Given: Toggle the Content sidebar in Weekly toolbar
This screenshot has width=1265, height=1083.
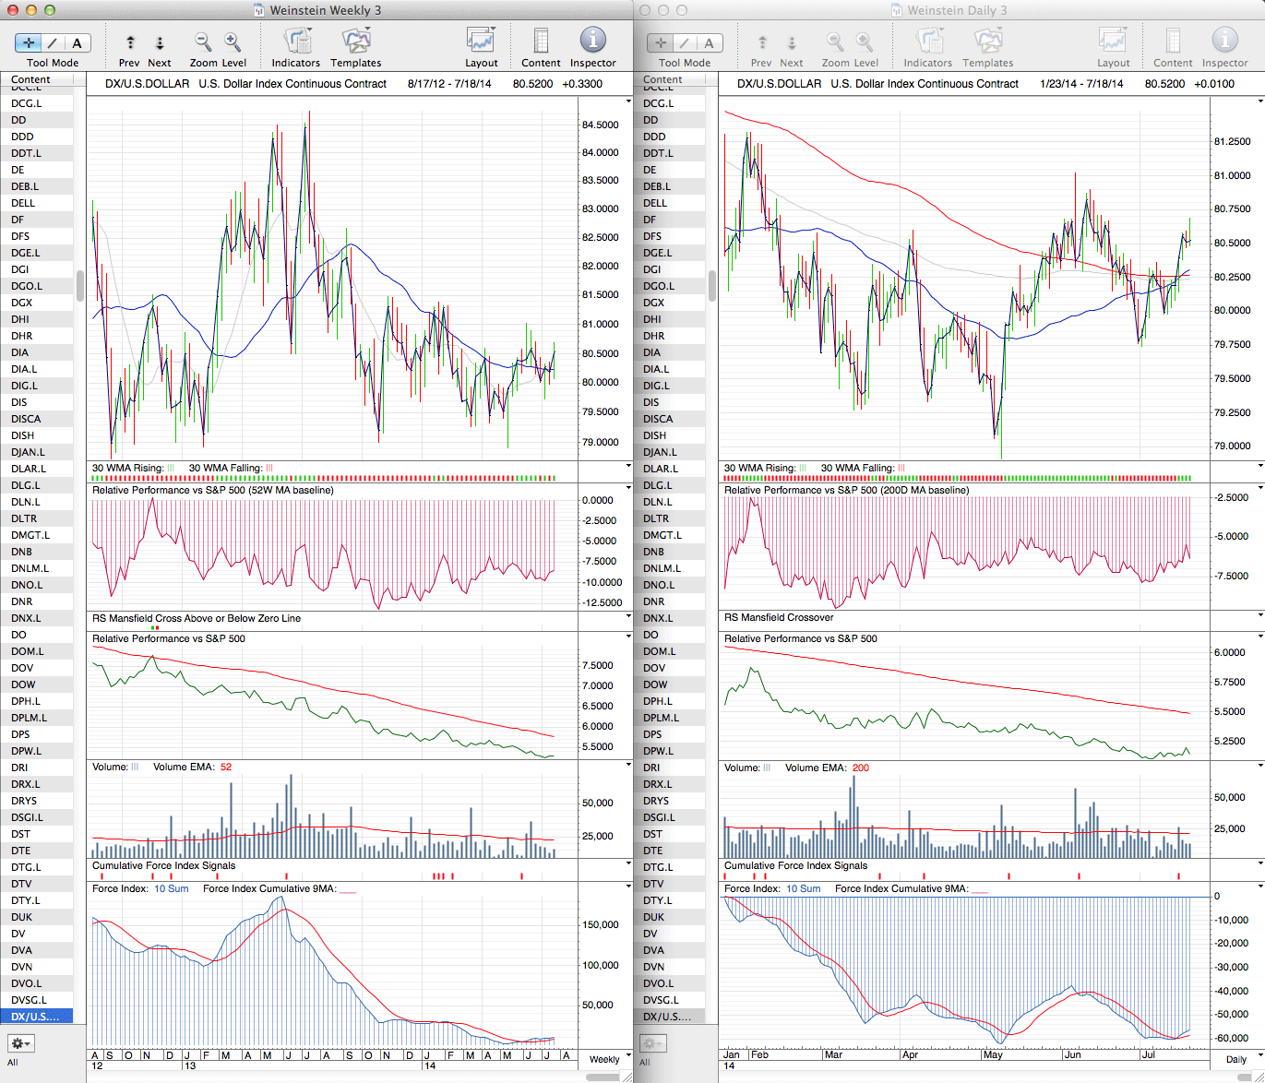Looking at the screenshot, I should pyautogui.click(x=541, y=42).
